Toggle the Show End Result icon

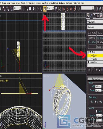coord(93,70)
